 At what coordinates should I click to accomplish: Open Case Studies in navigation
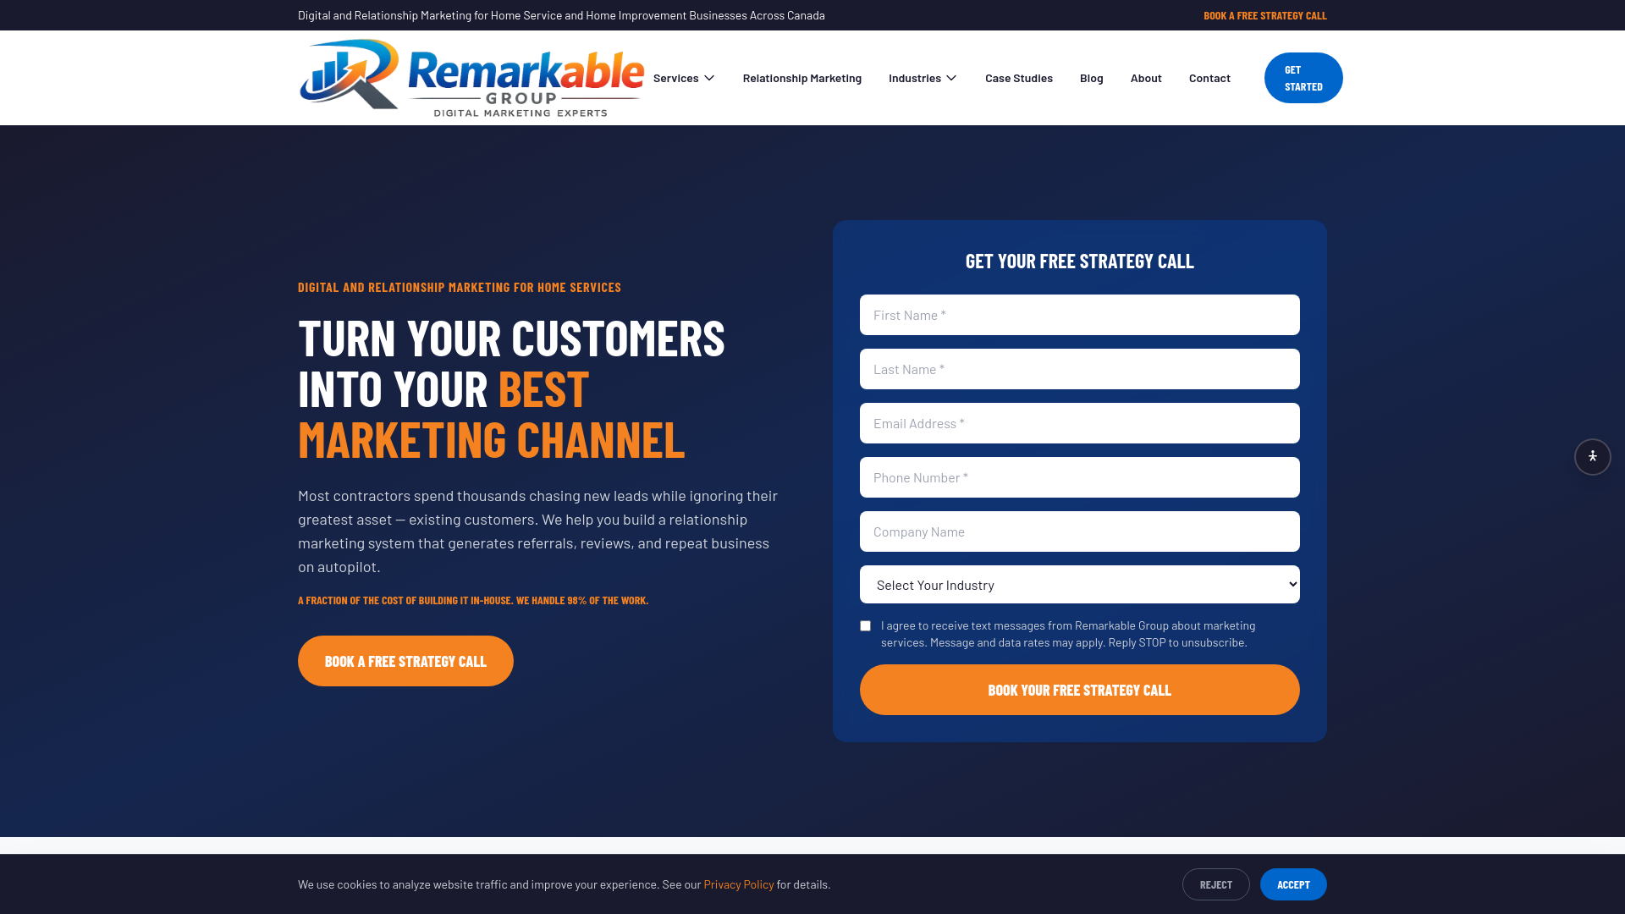[1019, 78]
